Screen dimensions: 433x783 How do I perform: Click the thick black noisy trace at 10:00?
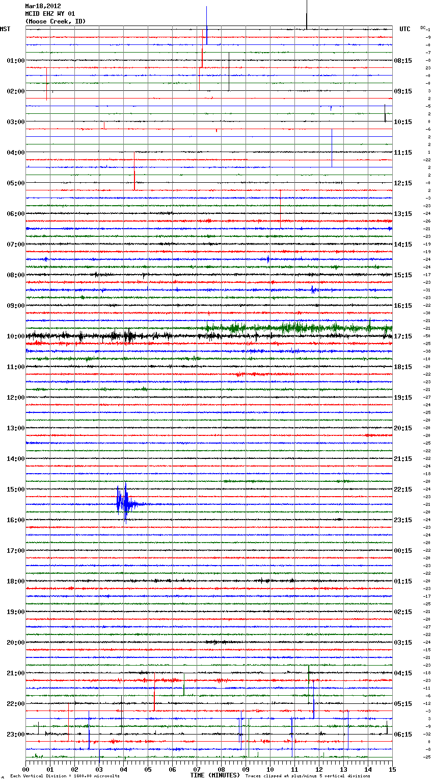209,336
